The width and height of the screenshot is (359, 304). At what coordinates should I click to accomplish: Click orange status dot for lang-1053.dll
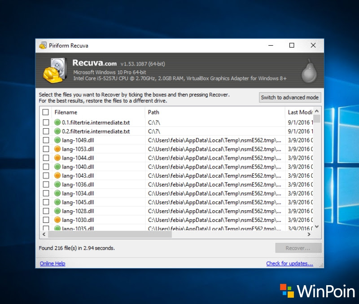pyautogui.click(x=57, y=149)
